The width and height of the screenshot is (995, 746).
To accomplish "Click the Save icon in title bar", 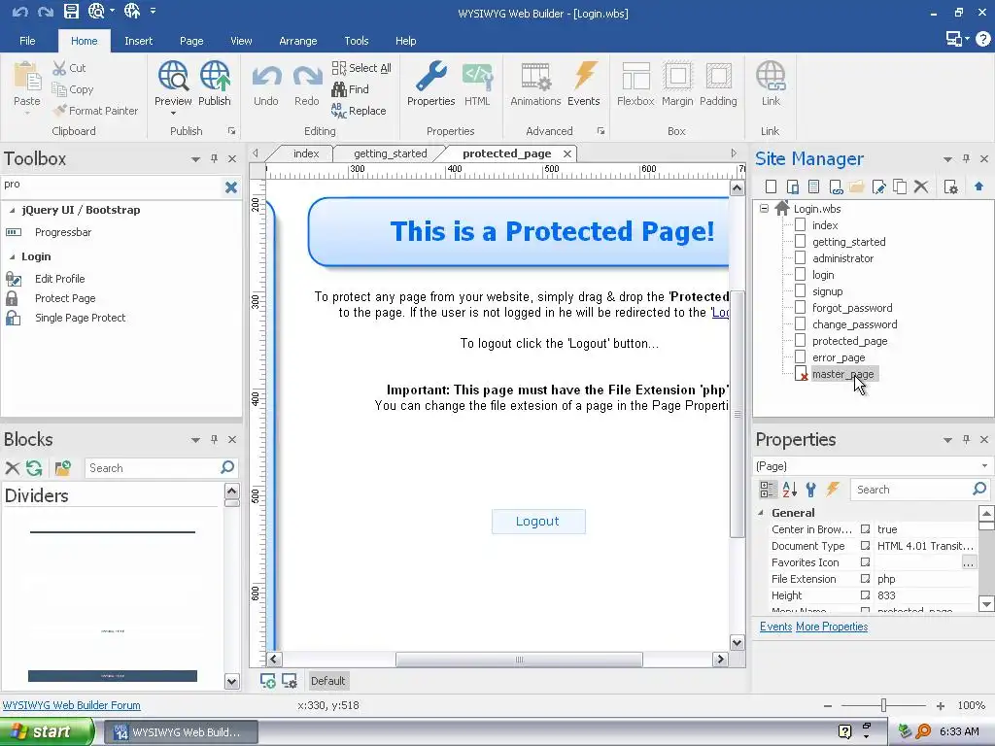I will (x=71, y=11).
